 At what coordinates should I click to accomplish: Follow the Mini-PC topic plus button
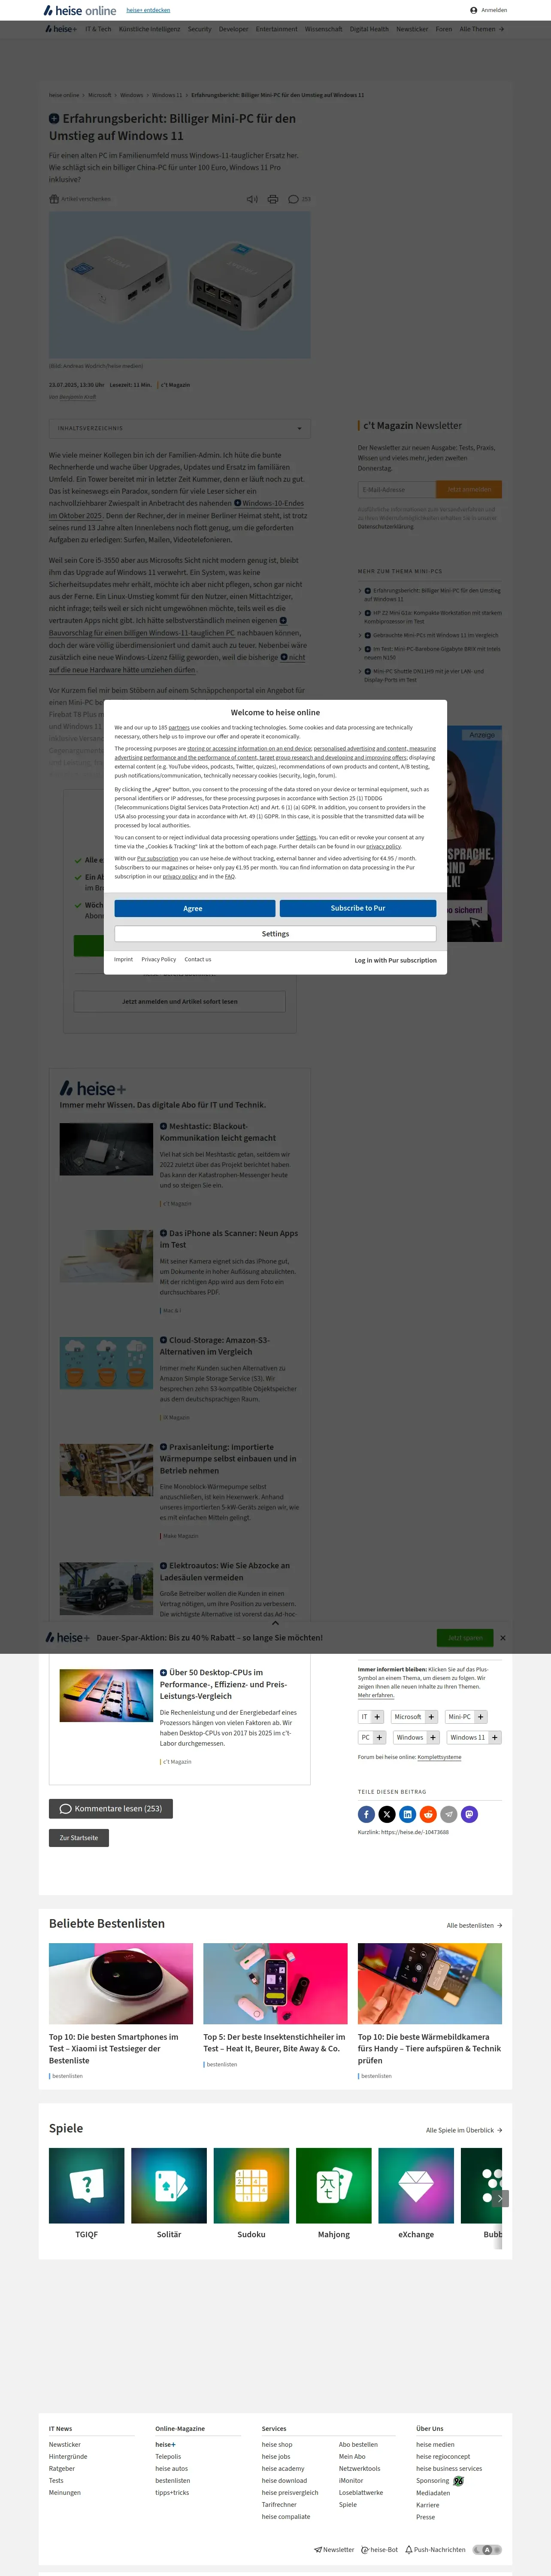[x=480, y=1717]
